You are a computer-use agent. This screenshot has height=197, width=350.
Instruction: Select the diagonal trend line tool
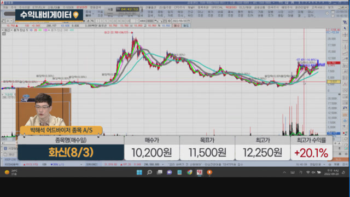[345, 53]
